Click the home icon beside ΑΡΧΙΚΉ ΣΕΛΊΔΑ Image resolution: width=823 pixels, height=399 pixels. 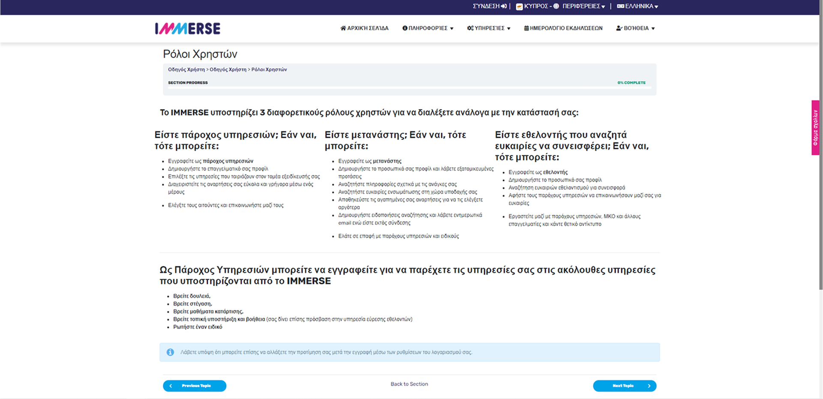coord(343,28)
